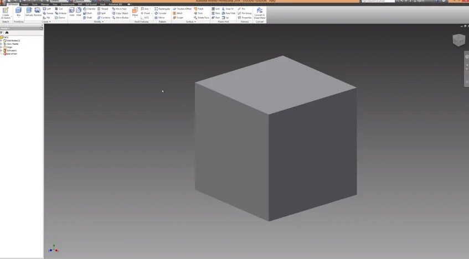Select the Derive tool
469x259 pixels.
(x=60, y=18)
